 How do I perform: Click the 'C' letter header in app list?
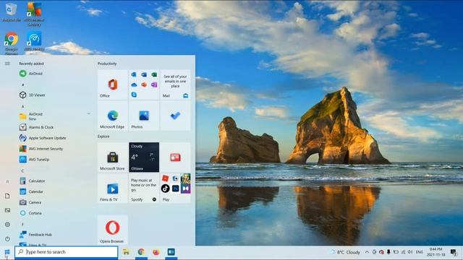tap(22, 171)
